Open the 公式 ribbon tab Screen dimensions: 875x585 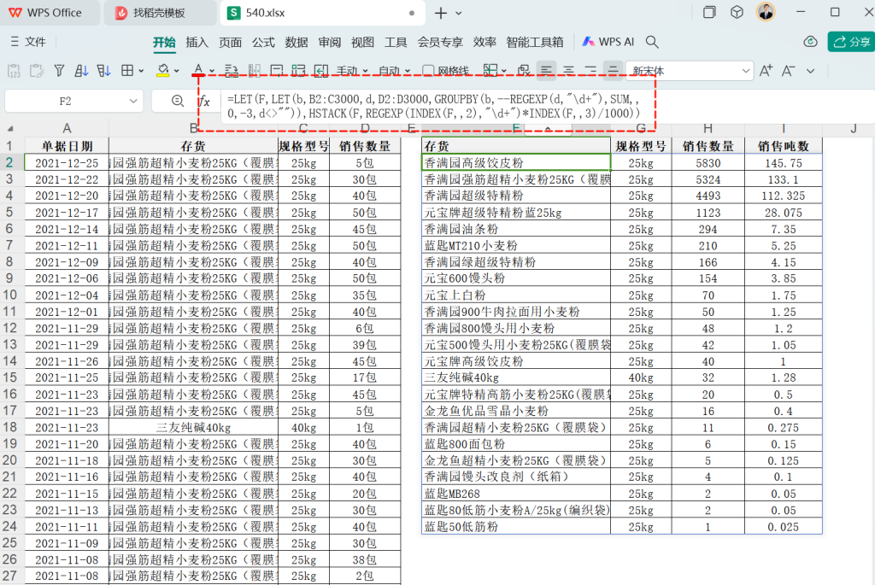263,43
